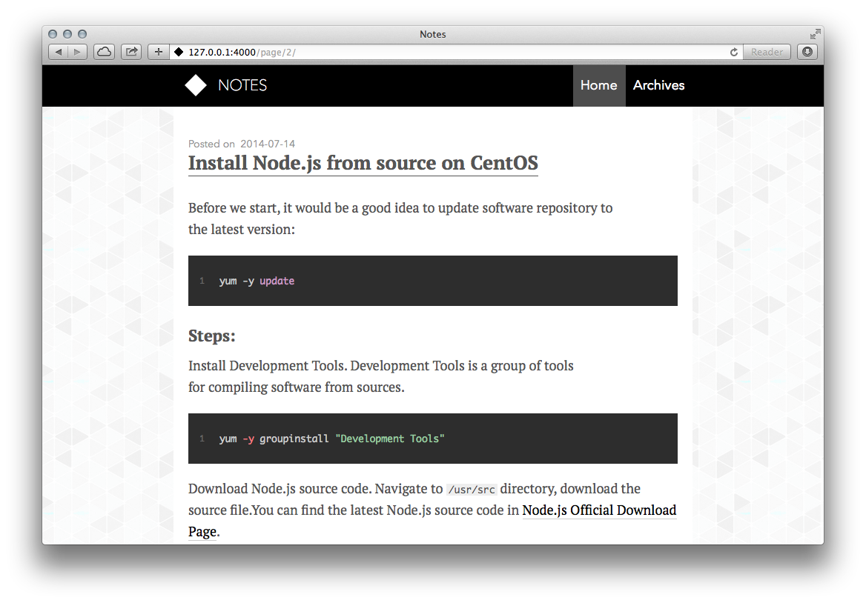This screenshot has height=603, width=866.
Task: Click the Reader button
Action: click(767, 52)
